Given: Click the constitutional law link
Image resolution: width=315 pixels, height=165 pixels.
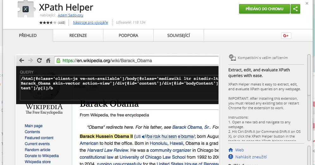Looking at the screenshot, I should [97, 157].
